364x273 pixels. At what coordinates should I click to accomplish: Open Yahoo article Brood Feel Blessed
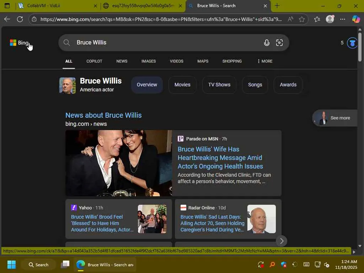tap(102, 223)
